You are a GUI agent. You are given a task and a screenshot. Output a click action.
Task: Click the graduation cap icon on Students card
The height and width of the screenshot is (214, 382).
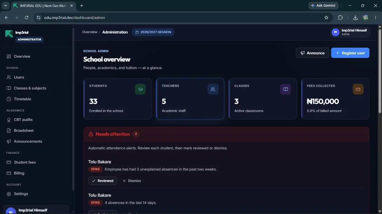pos(140,89)
